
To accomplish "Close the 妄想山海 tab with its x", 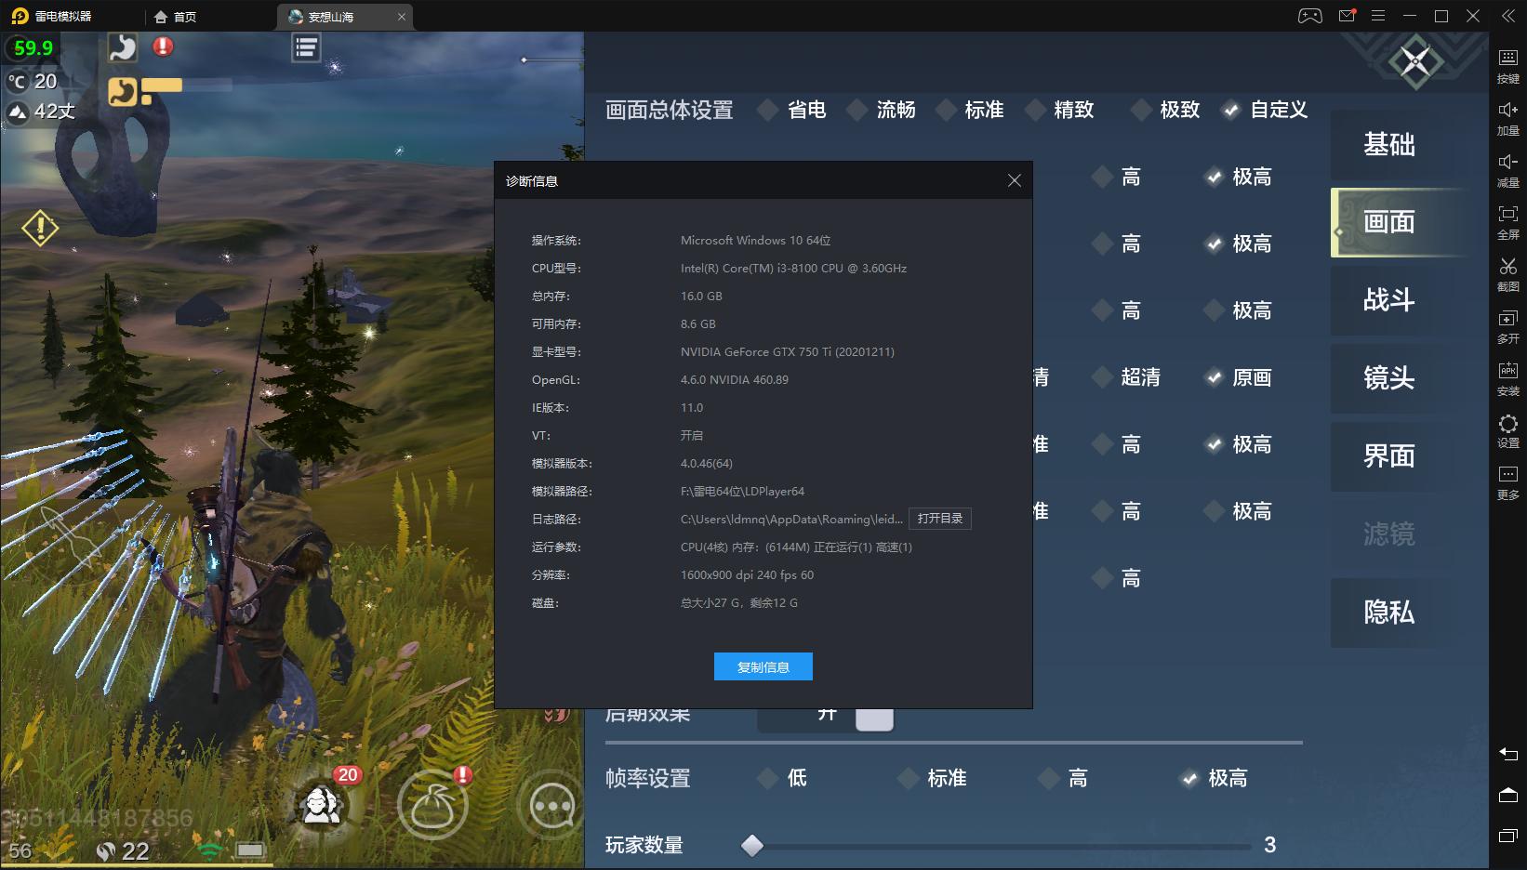I will 402,17.
